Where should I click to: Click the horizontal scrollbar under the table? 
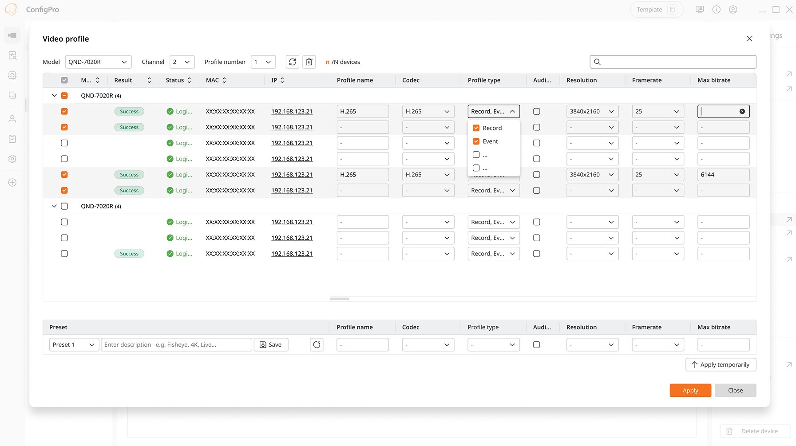pyautogui.click(x=340, y=299)
